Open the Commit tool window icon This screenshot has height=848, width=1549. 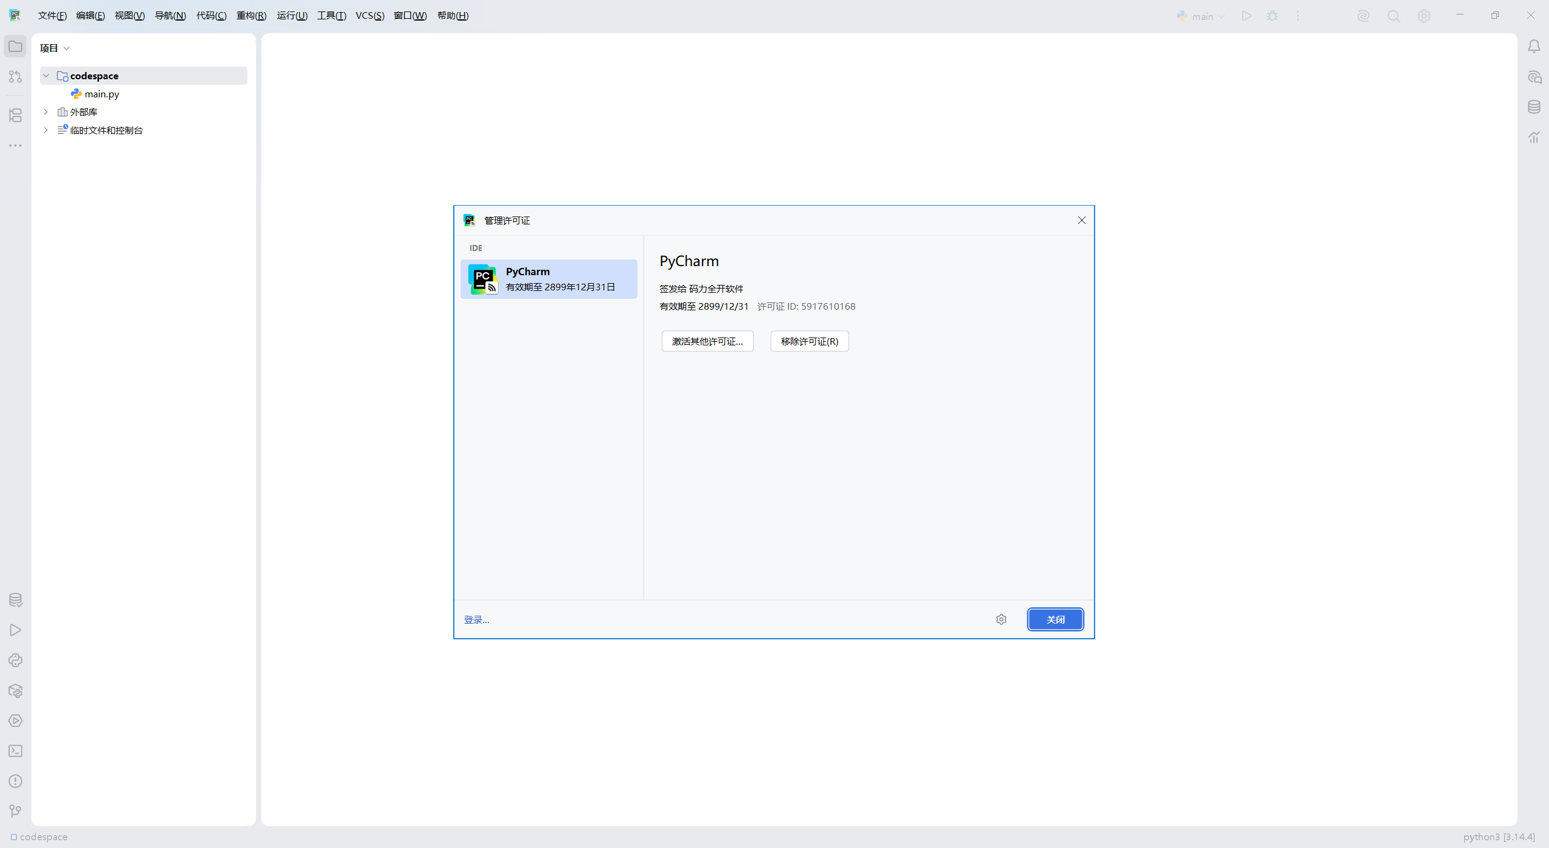(x=15, y=77)
